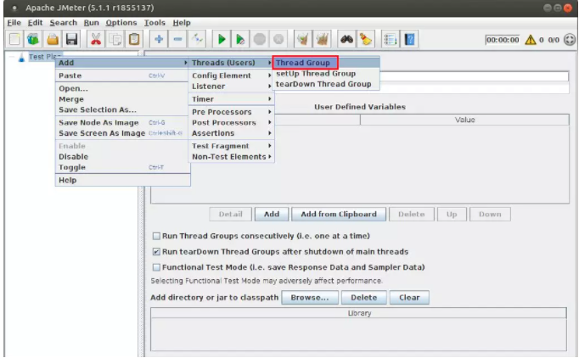The image size is (579, 358).
Task: Click Add from Clipboard button
Action: [339, 215]
